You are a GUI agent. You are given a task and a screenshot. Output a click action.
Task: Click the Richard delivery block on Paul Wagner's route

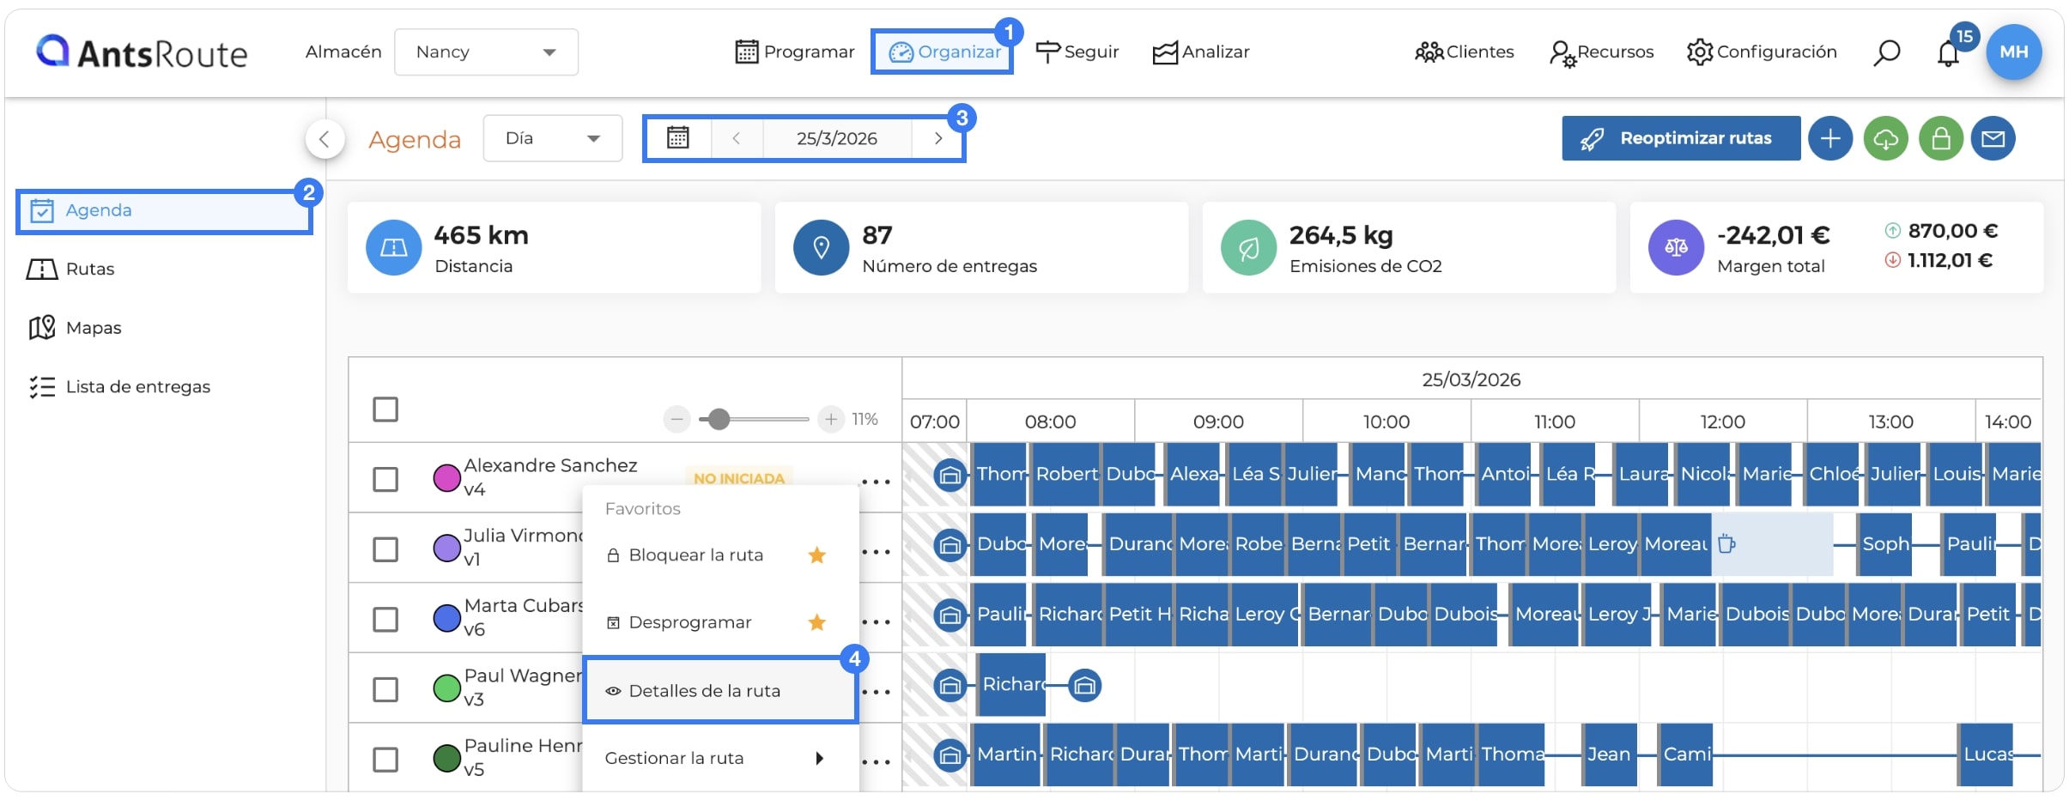click(1011, 685)
